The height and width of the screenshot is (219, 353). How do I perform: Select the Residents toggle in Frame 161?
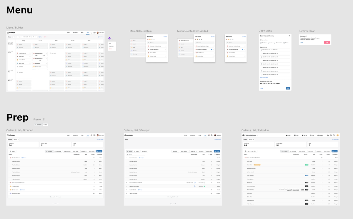click(x=38, y=125)
